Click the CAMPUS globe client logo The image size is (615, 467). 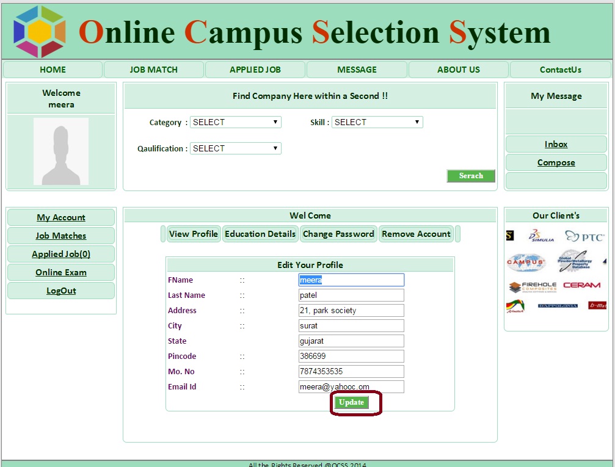pos(525,262)
